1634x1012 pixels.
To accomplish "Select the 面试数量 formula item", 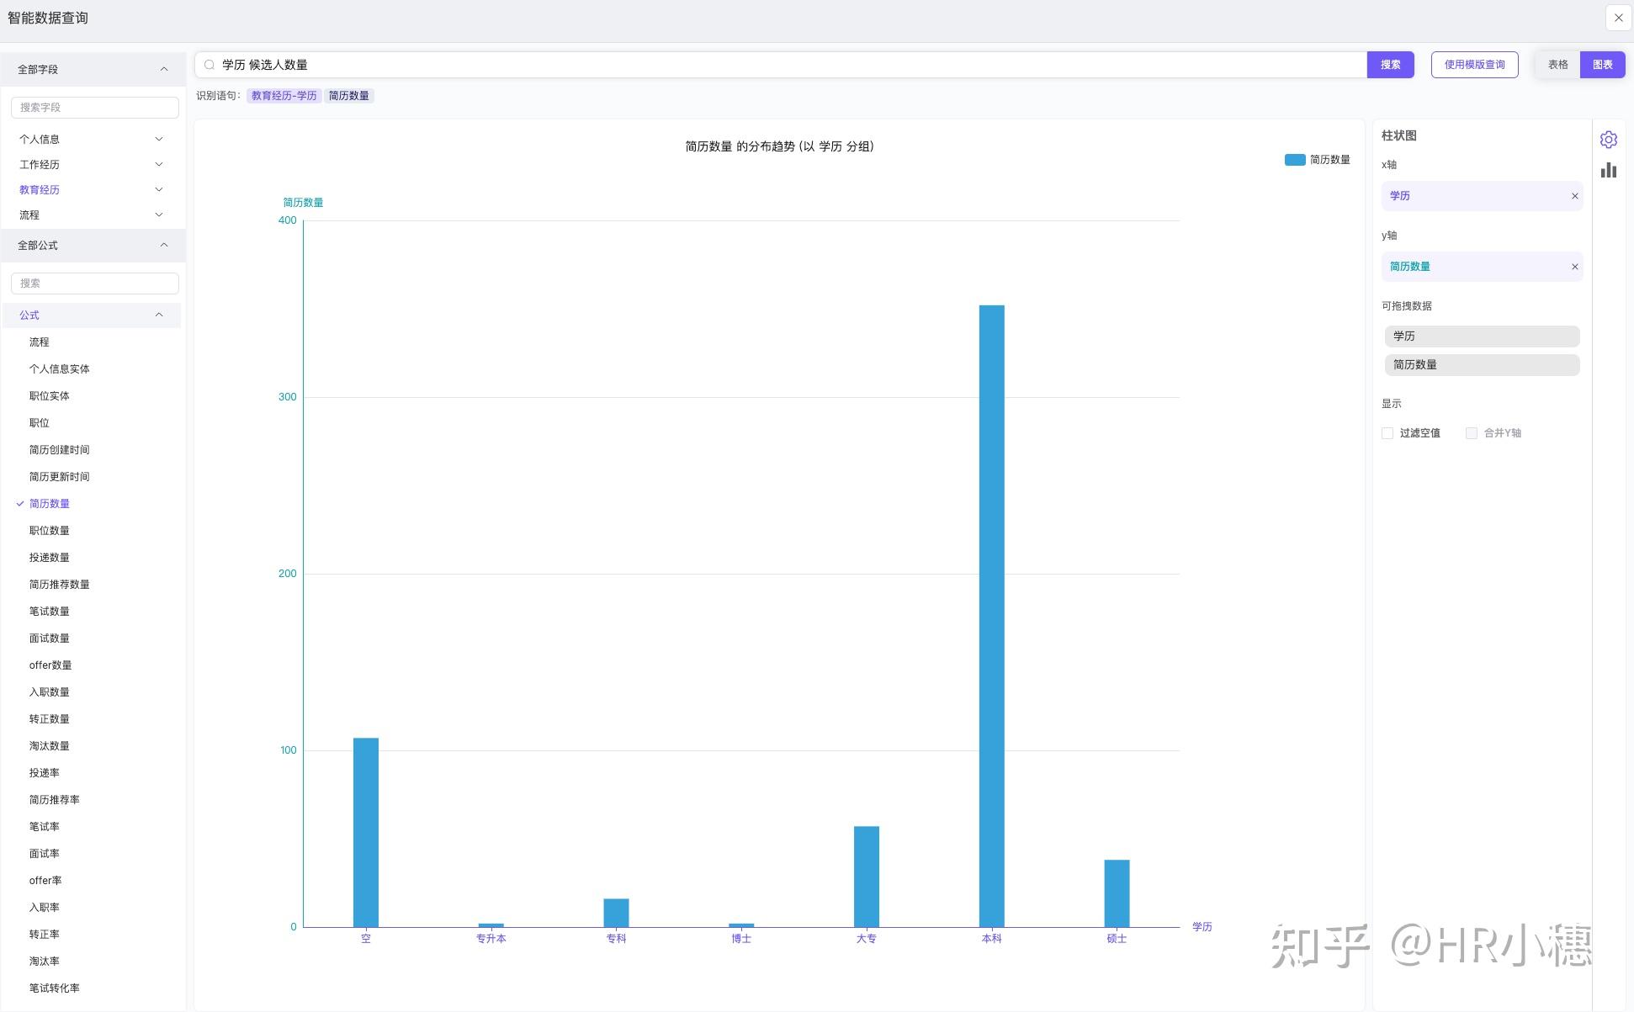I will pyautogui.click(x=50, y=638).
